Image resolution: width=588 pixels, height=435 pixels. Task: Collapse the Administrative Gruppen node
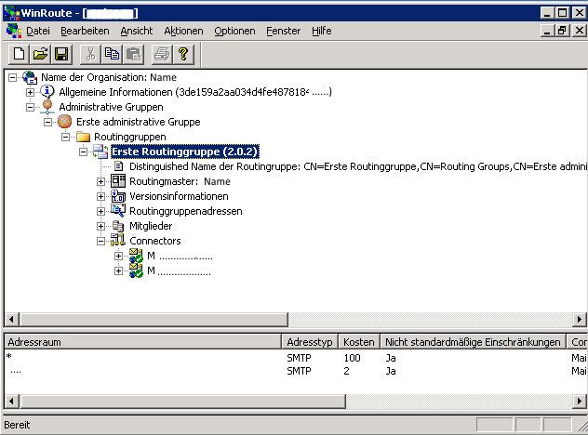(x=31, y=107)
